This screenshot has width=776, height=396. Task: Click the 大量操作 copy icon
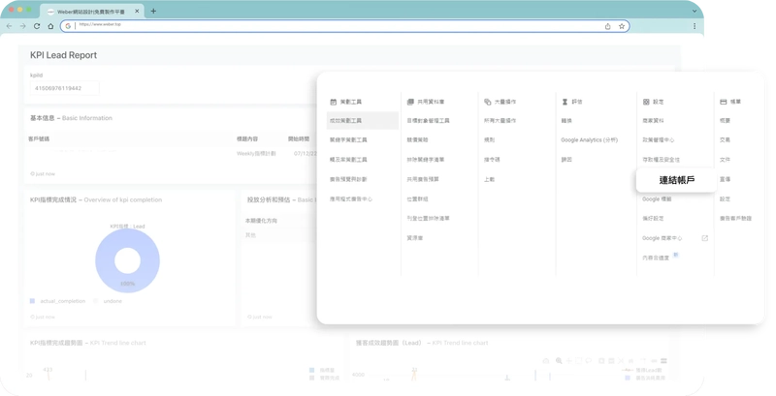488,102
